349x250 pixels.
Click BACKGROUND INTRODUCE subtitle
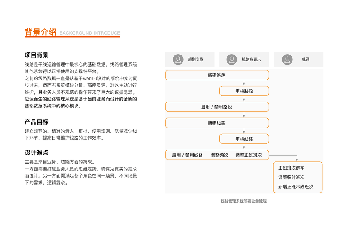90,33
